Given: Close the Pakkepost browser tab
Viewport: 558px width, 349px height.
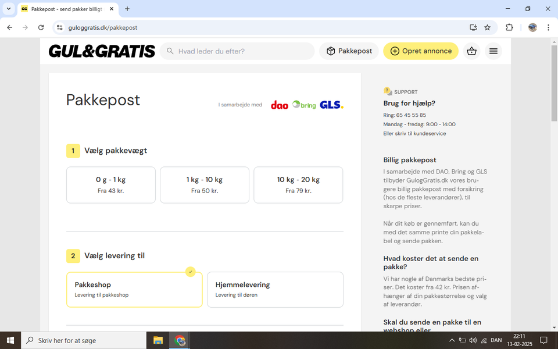Looking at the screenshot, I should tap(112, 9).
